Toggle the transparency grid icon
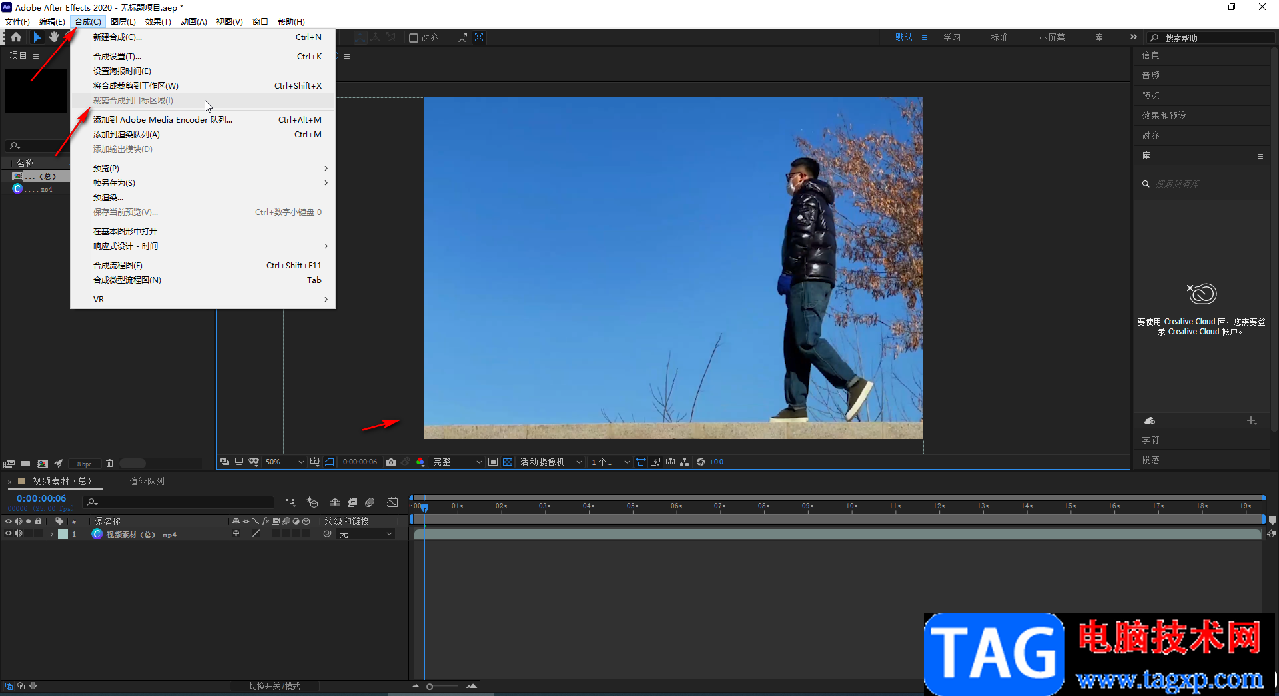The width and height of the screenshot is (1279, 696). 508,462
